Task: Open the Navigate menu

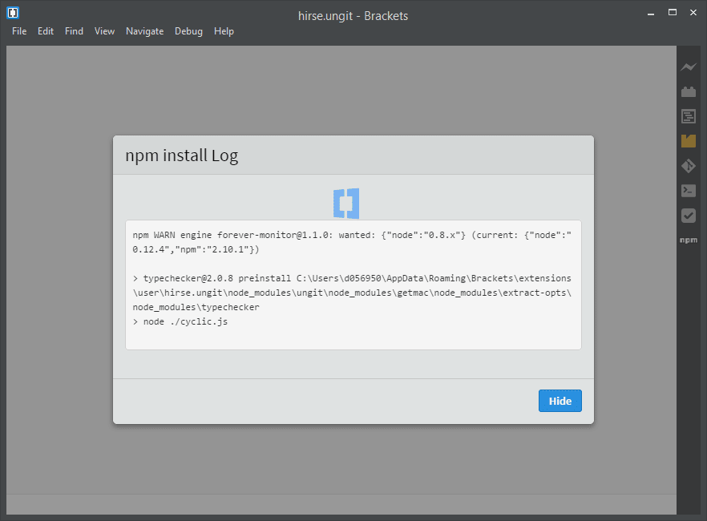Action: pyautogui.click(x=144, y=30)
